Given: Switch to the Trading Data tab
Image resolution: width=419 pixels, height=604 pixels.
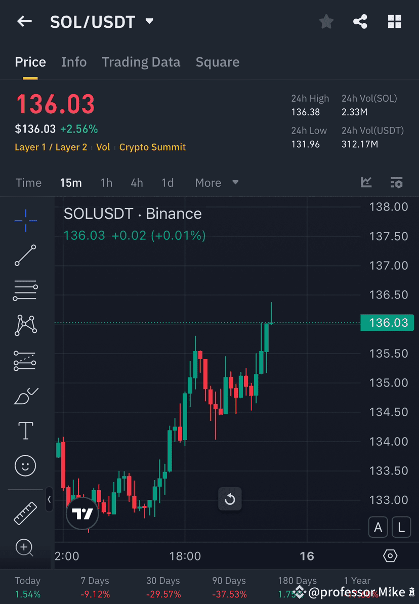Looking at the screenshot, I should click(141, 62).
